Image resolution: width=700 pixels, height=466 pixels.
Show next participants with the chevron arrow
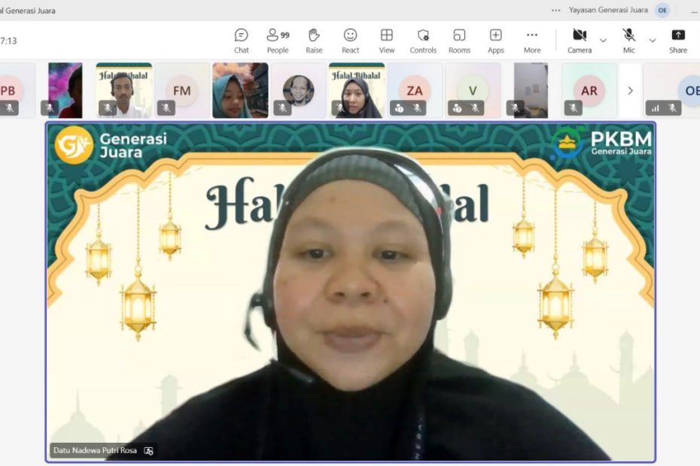pyautogui.click(x=630, y=91)
